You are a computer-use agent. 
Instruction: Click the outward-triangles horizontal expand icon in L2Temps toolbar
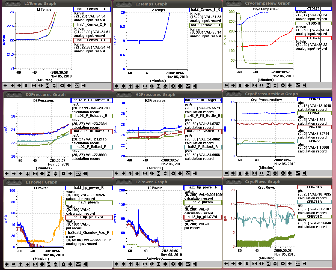(152, 86)
